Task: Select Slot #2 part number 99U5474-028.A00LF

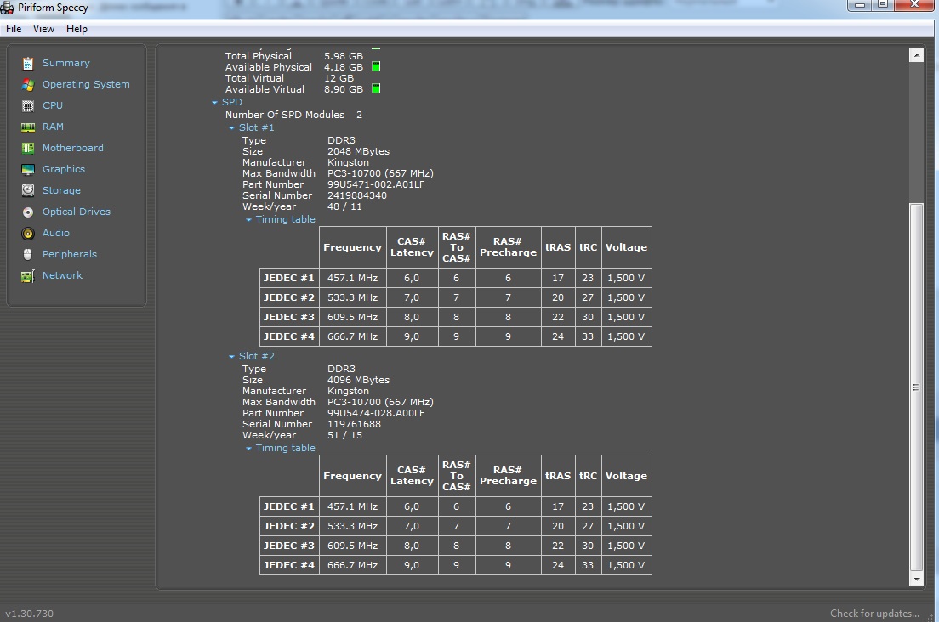Action: coord(376,413)
